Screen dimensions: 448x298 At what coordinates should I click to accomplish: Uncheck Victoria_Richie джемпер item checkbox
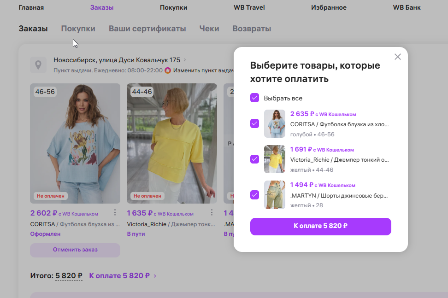pos(254,159)
